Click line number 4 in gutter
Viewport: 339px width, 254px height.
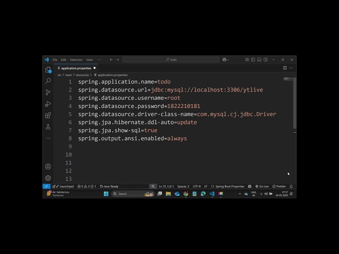[x=70, y=106]
